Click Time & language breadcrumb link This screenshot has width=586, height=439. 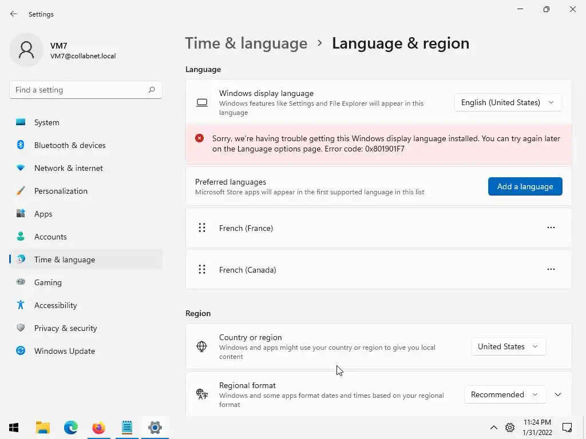click(246, 43)
